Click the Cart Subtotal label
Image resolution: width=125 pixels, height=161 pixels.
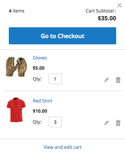tap(101, 11)
